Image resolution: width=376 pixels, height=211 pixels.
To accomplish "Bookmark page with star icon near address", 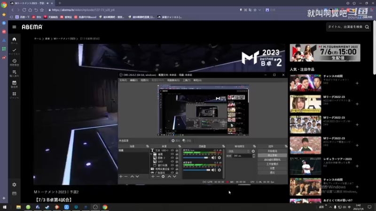I will point(42,10).
